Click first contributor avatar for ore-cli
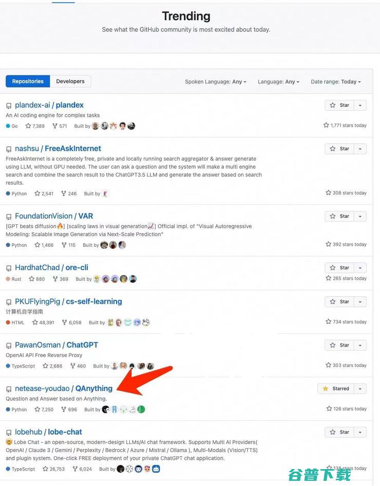The width and height of the screenshot is (380, 486). 97,279
